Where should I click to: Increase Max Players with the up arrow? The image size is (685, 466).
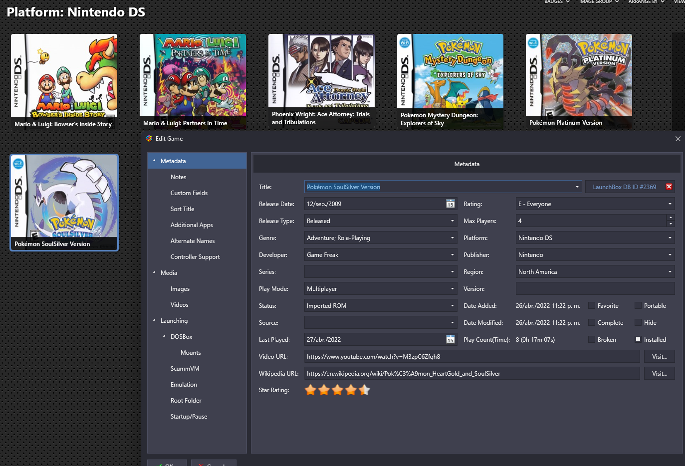(x=671, y=218)
